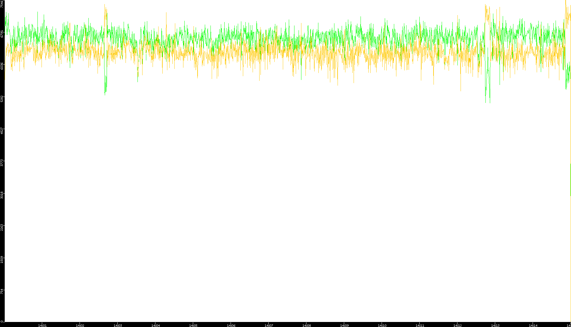Click the 14:11 time axis label
The height and width of the screenshot is (327, 571).
tap(420, 325)
